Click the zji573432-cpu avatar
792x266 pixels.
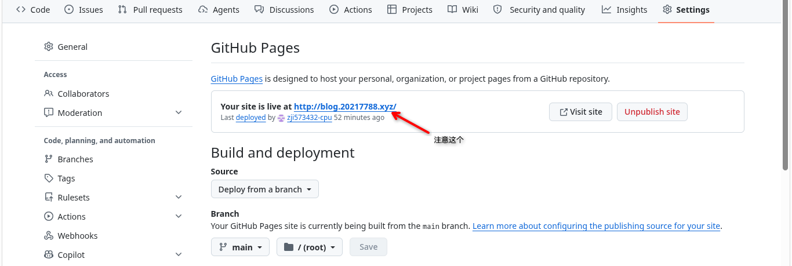tap(281, 118)
